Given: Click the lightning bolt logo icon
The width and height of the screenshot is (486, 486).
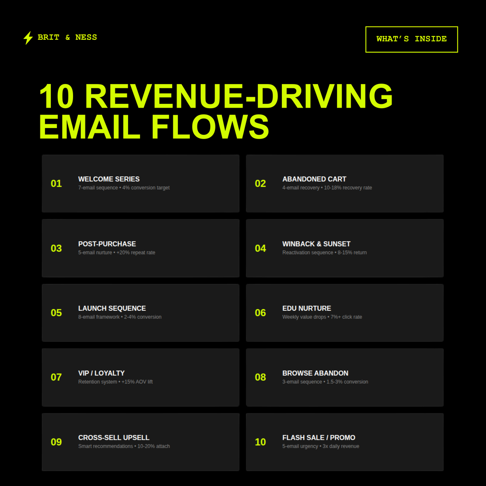Looking at the screenshot, I should [28, 38].
